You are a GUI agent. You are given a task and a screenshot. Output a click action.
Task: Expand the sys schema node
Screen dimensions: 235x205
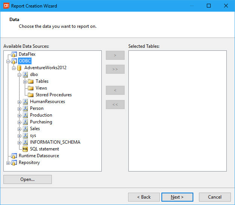(x=19, y=136)
